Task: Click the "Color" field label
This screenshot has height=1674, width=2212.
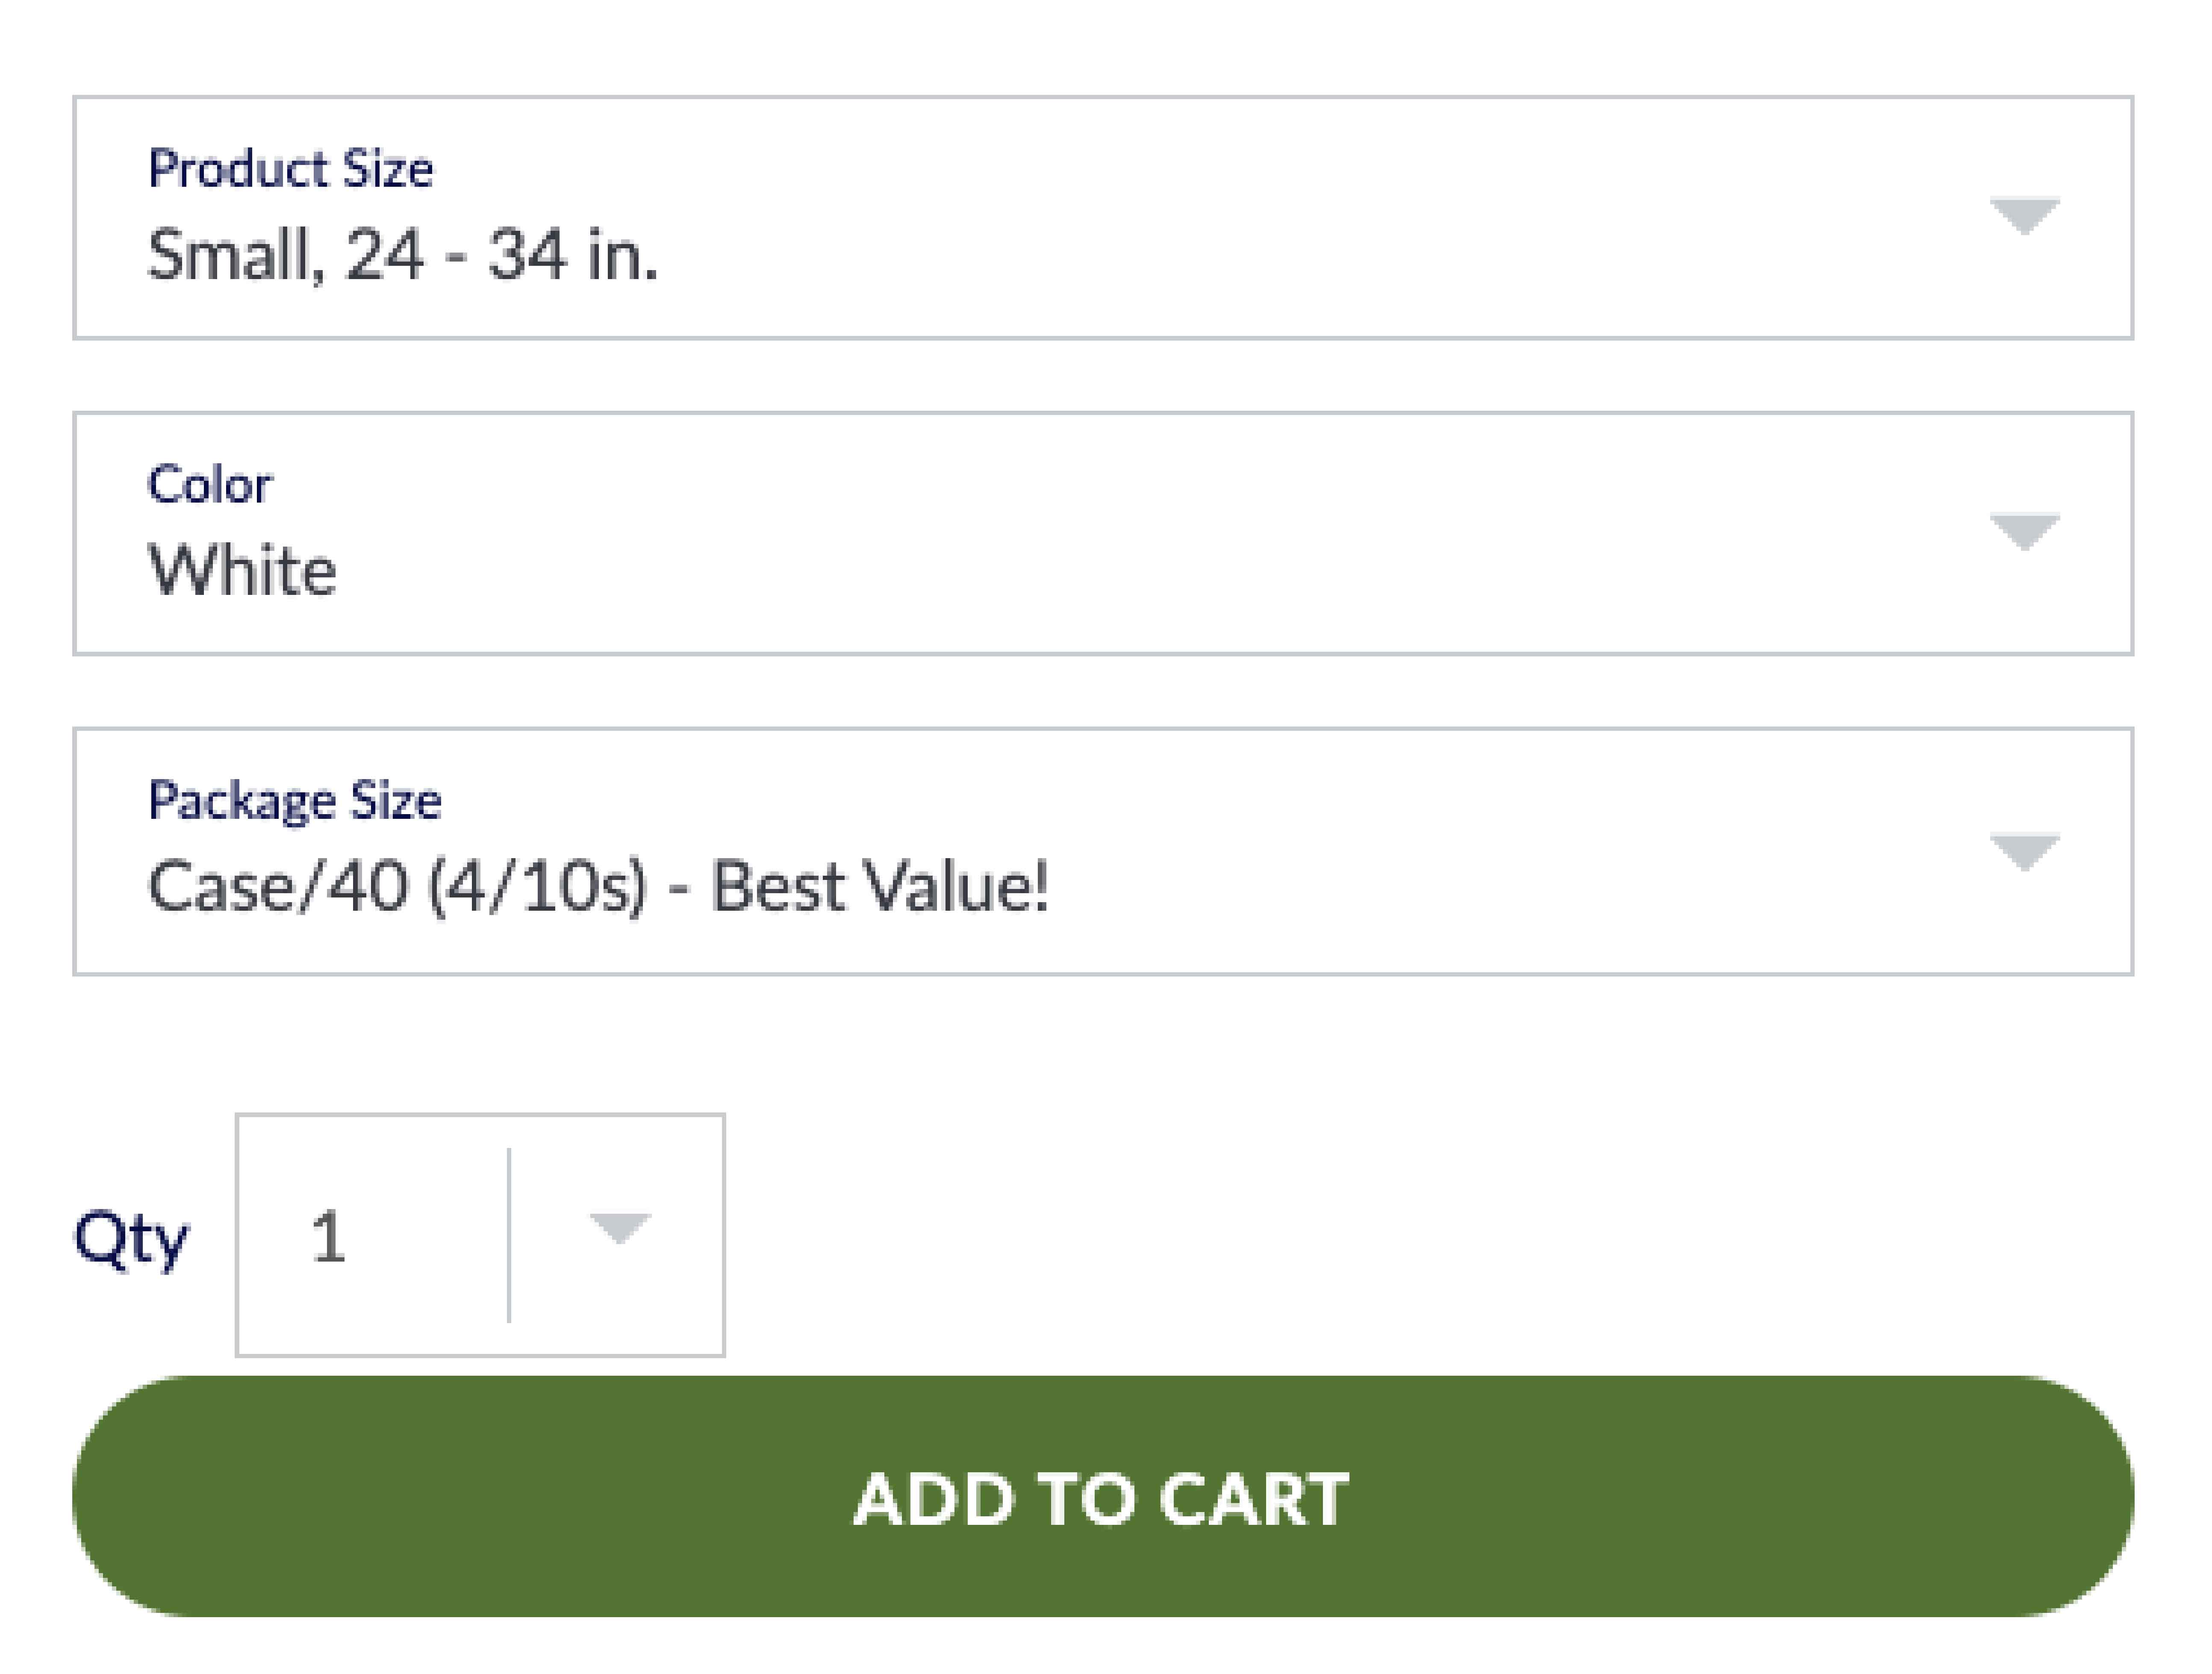Action: 209,484
